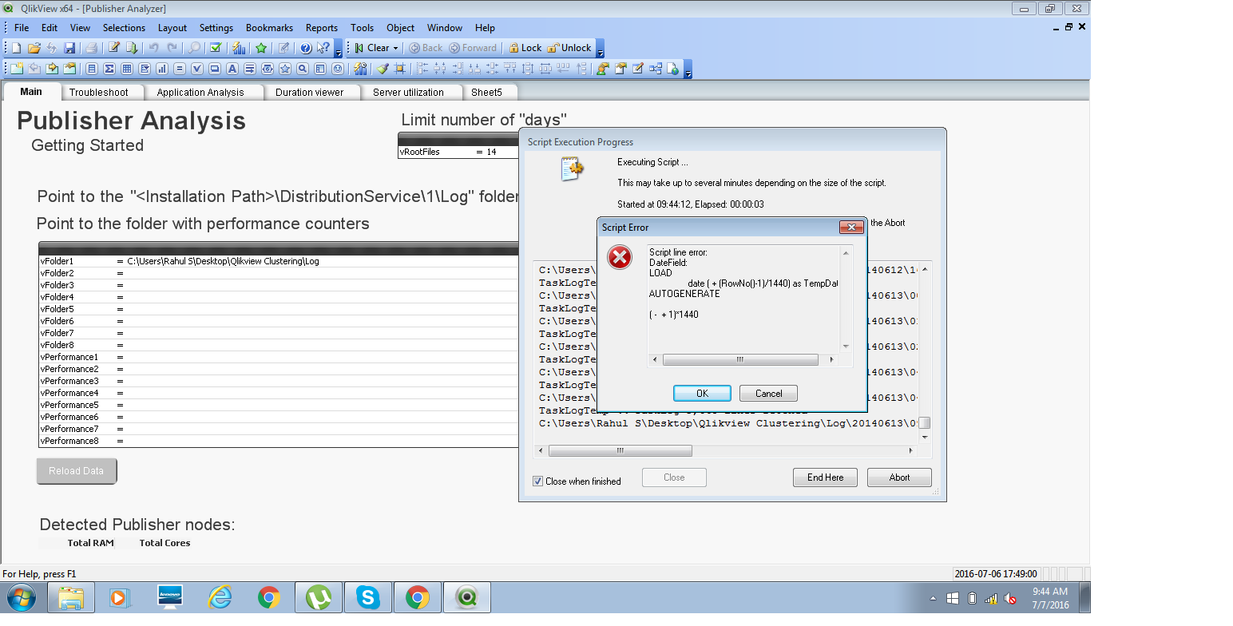Click the Unlock selections button
This screenshot has width=1233, height=626.
570,48
